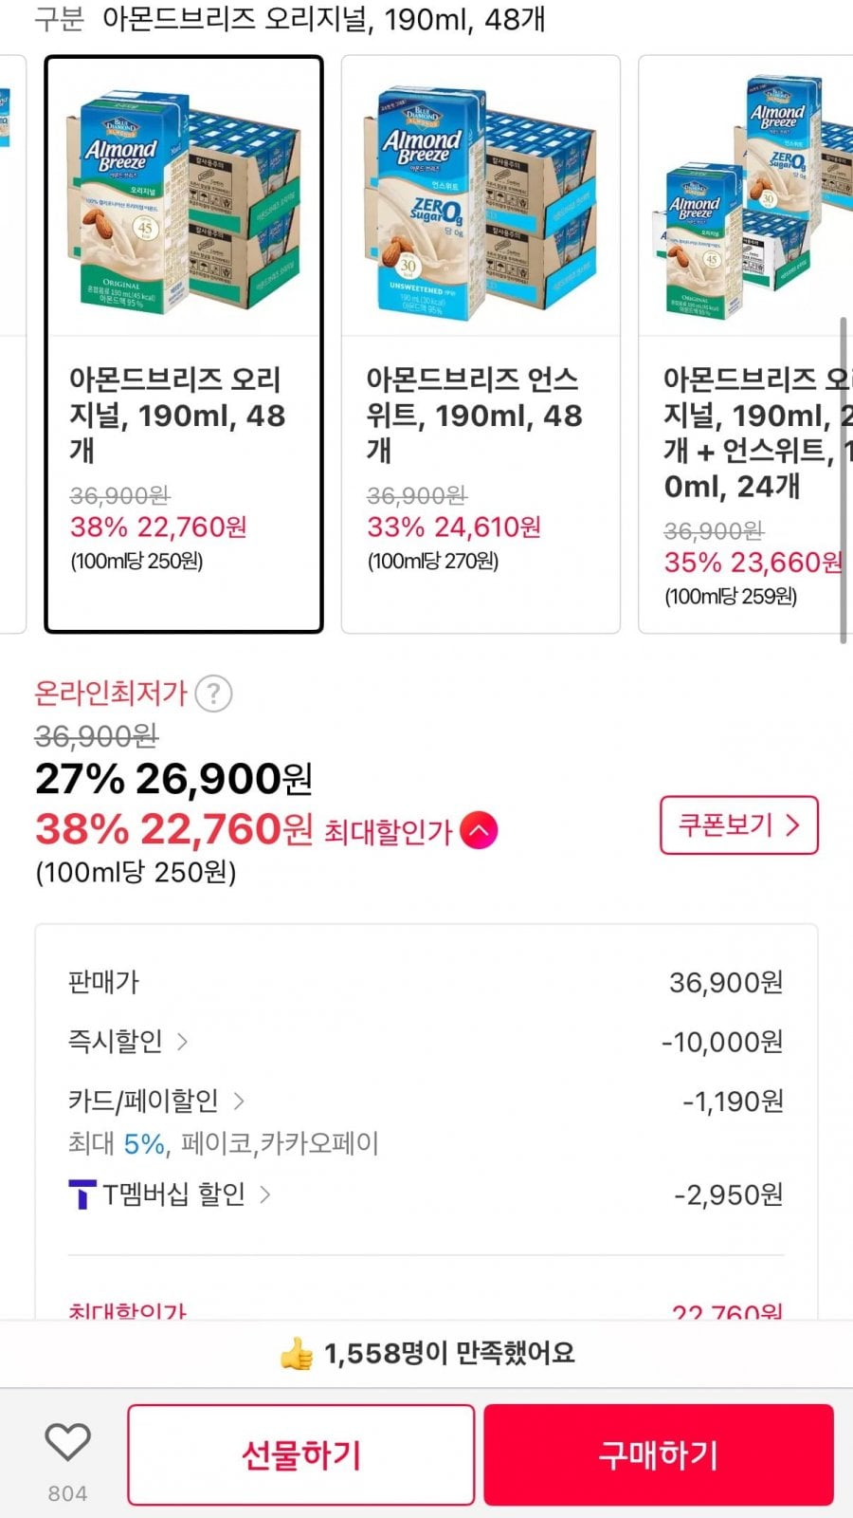Open the online lowest price help icon
853x1518 pixels.
213,694
